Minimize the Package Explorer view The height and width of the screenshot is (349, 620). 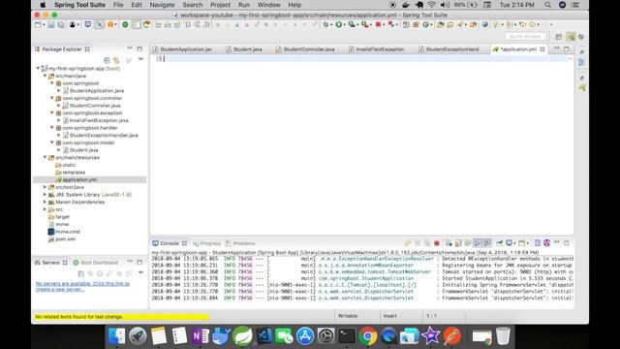pos(130,48)
